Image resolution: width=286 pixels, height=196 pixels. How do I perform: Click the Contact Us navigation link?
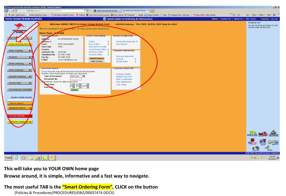[225, 19]
